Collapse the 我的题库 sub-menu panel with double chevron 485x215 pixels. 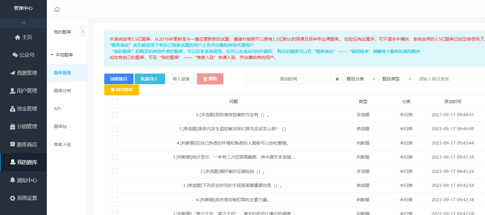(x=83, y=31)
